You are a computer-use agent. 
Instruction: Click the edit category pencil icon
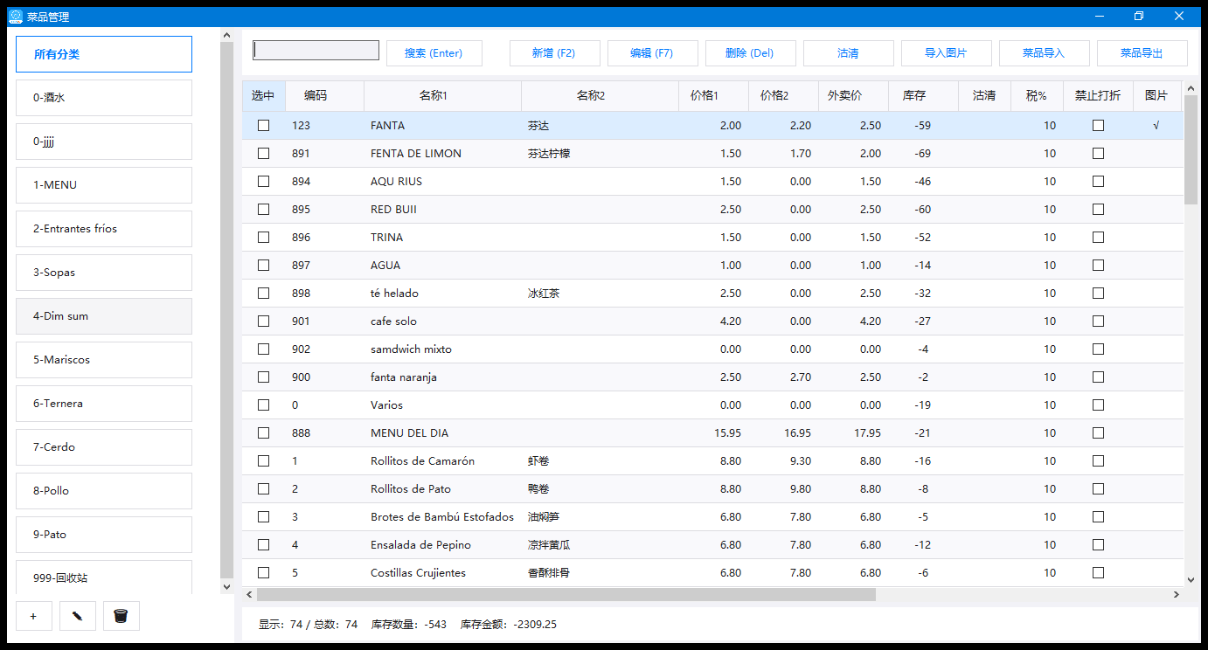coord(78,616)
